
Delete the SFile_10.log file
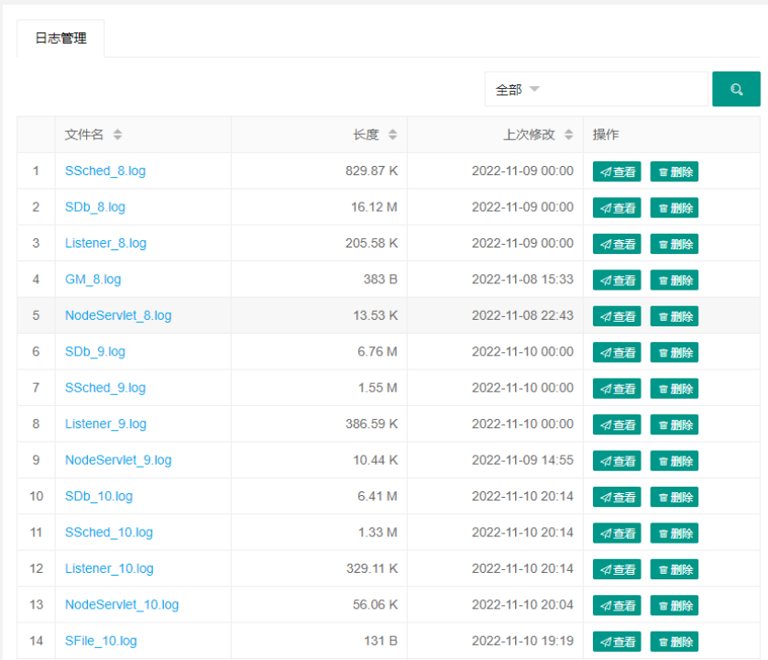pyautogui.click(x=674, y=642)
